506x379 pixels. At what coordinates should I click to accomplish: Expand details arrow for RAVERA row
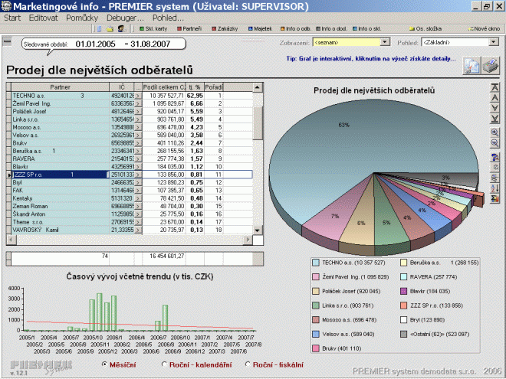[x=138, y=159]
